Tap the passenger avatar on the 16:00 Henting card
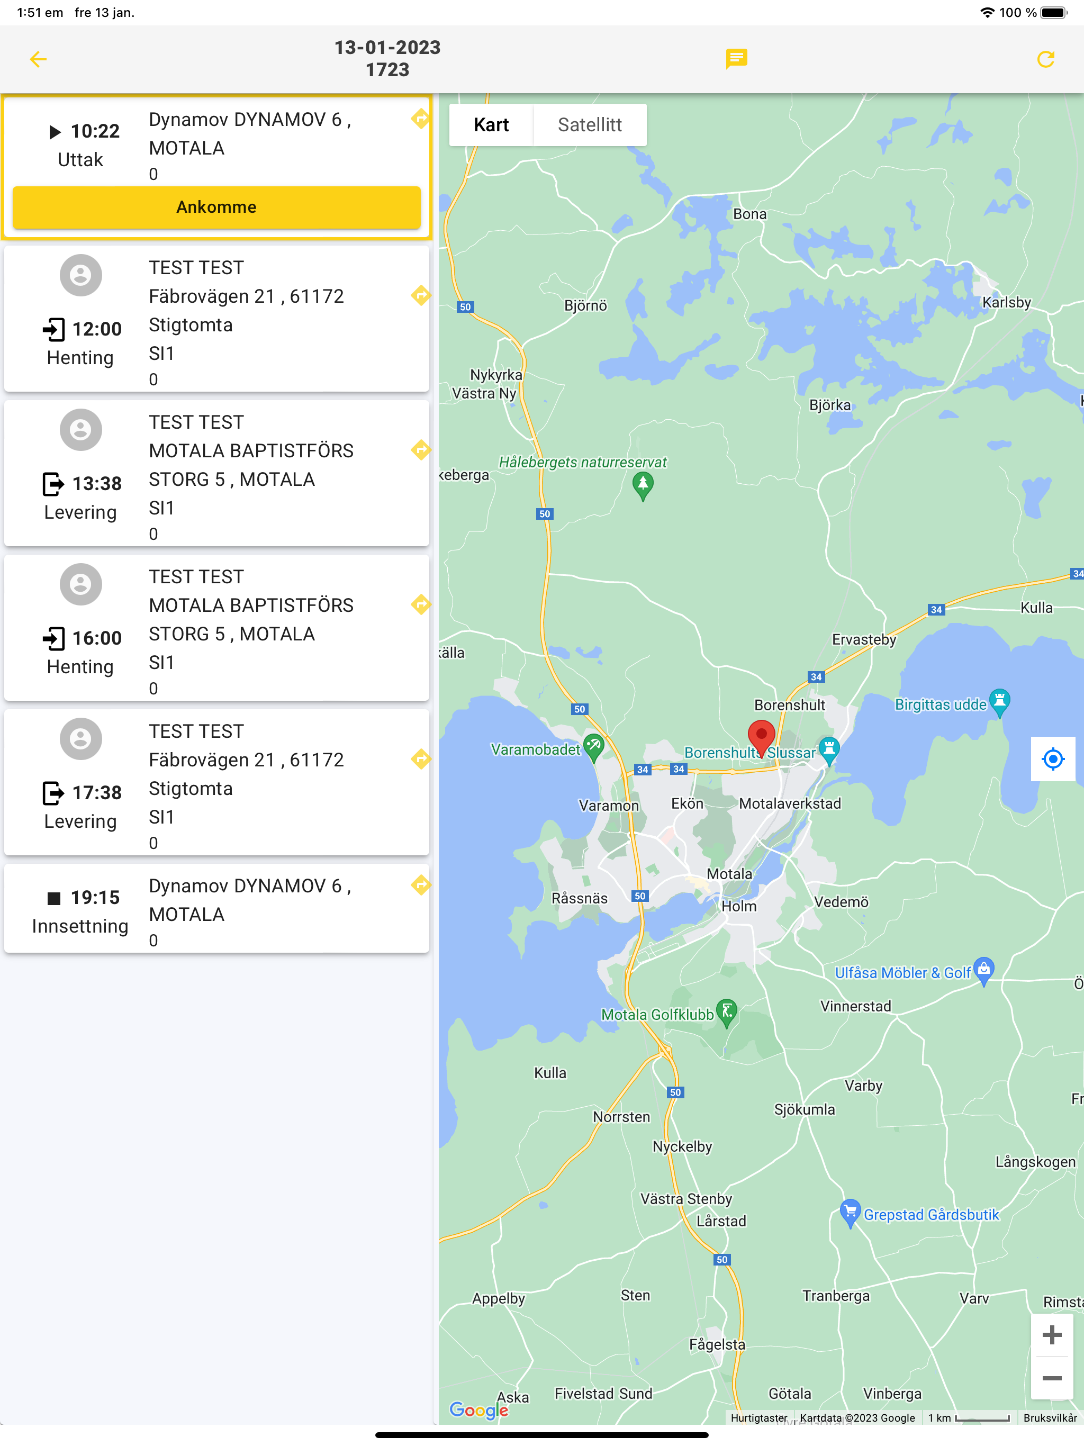 point(80,584)
